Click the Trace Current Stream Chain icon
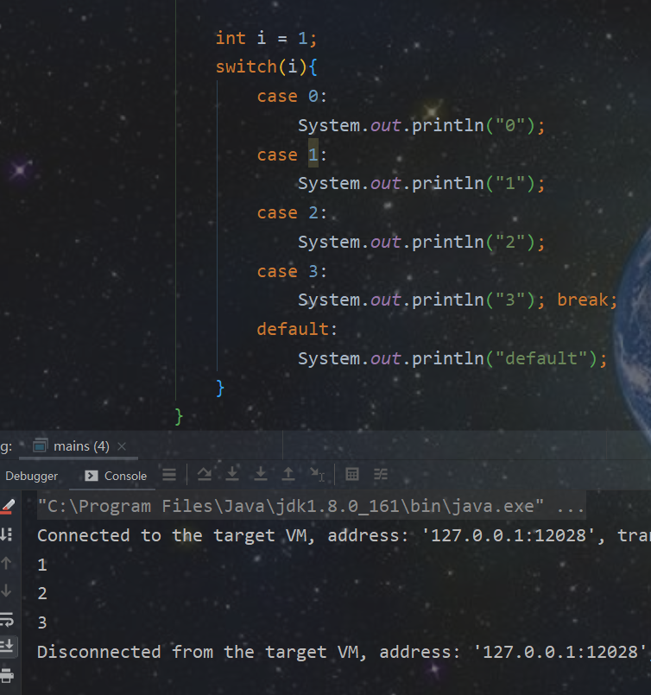This screenshot has height=695, width=651. [x=381, y=475]
